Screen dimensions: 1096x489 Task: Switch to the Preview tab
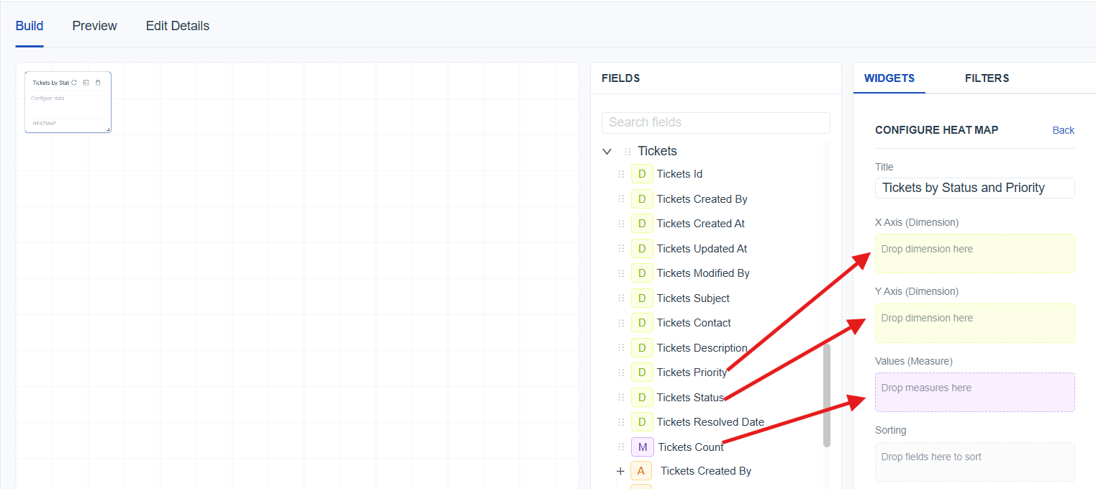click(94, 26)
